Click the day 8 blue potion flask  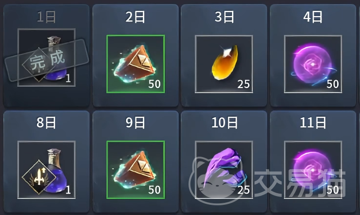(x=46, y=170)
